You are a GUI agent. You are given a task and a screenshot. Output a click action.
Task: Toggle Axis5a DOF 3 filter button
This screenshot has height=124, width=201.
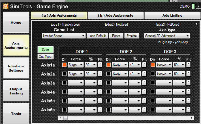point(188,101)
